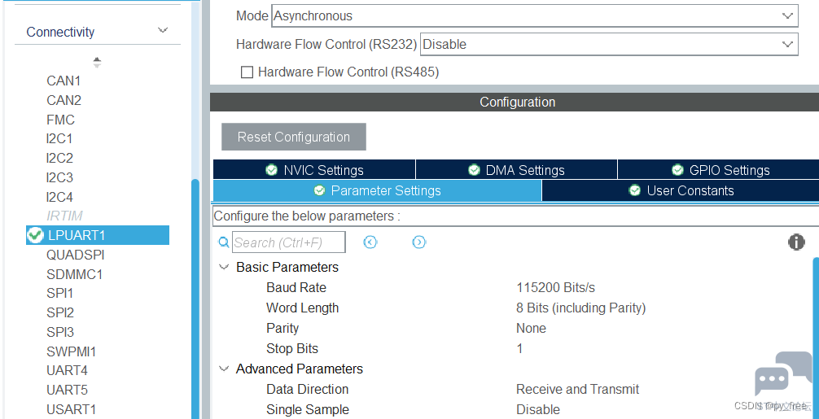Enable Hardware Flow Control (RS485) checkbox
The width and height of the screenshot is (819, 419).
pos(247,72)
